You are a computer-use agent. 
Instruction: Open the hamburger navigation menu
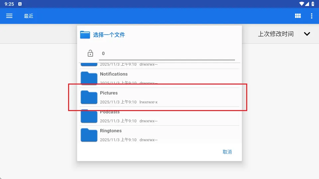[9, 16]
